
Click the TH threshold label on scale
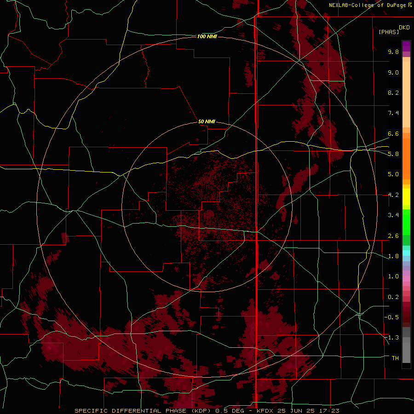[x=395, y=358]
